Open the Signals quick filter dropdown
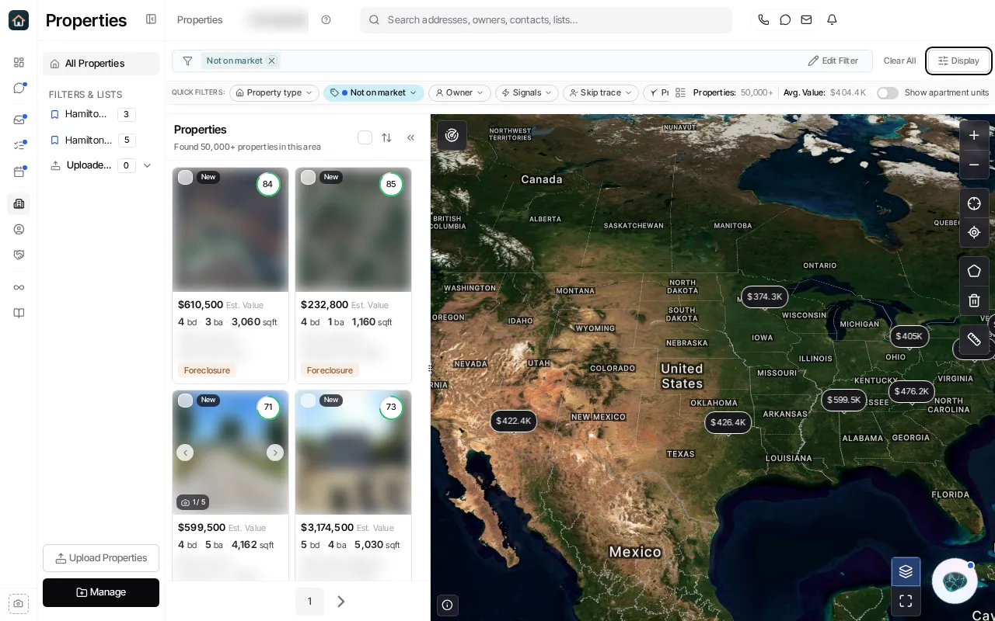The width and height of the screenshot is (995, 621). coord(527,93)
